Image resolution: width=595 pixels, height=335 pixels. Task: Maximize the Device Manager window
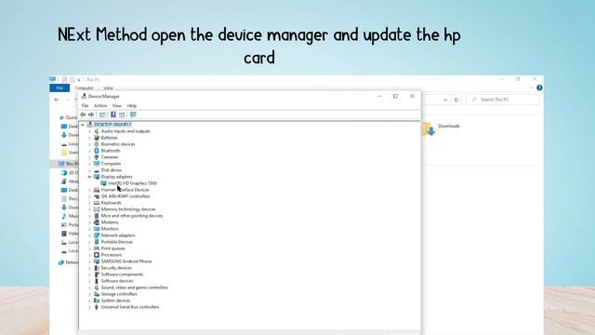click(395, 96)
